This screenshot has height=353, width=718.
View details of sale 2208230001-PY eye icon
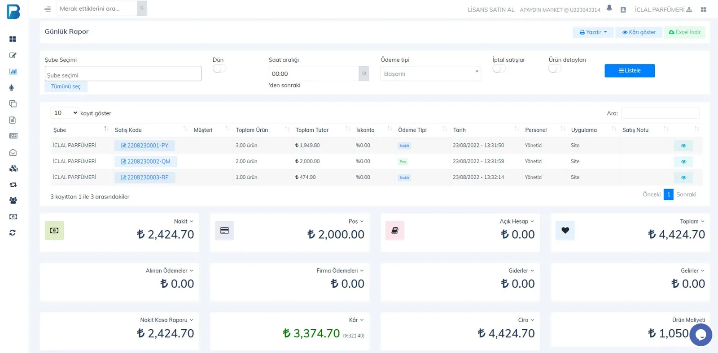[683, 146]
